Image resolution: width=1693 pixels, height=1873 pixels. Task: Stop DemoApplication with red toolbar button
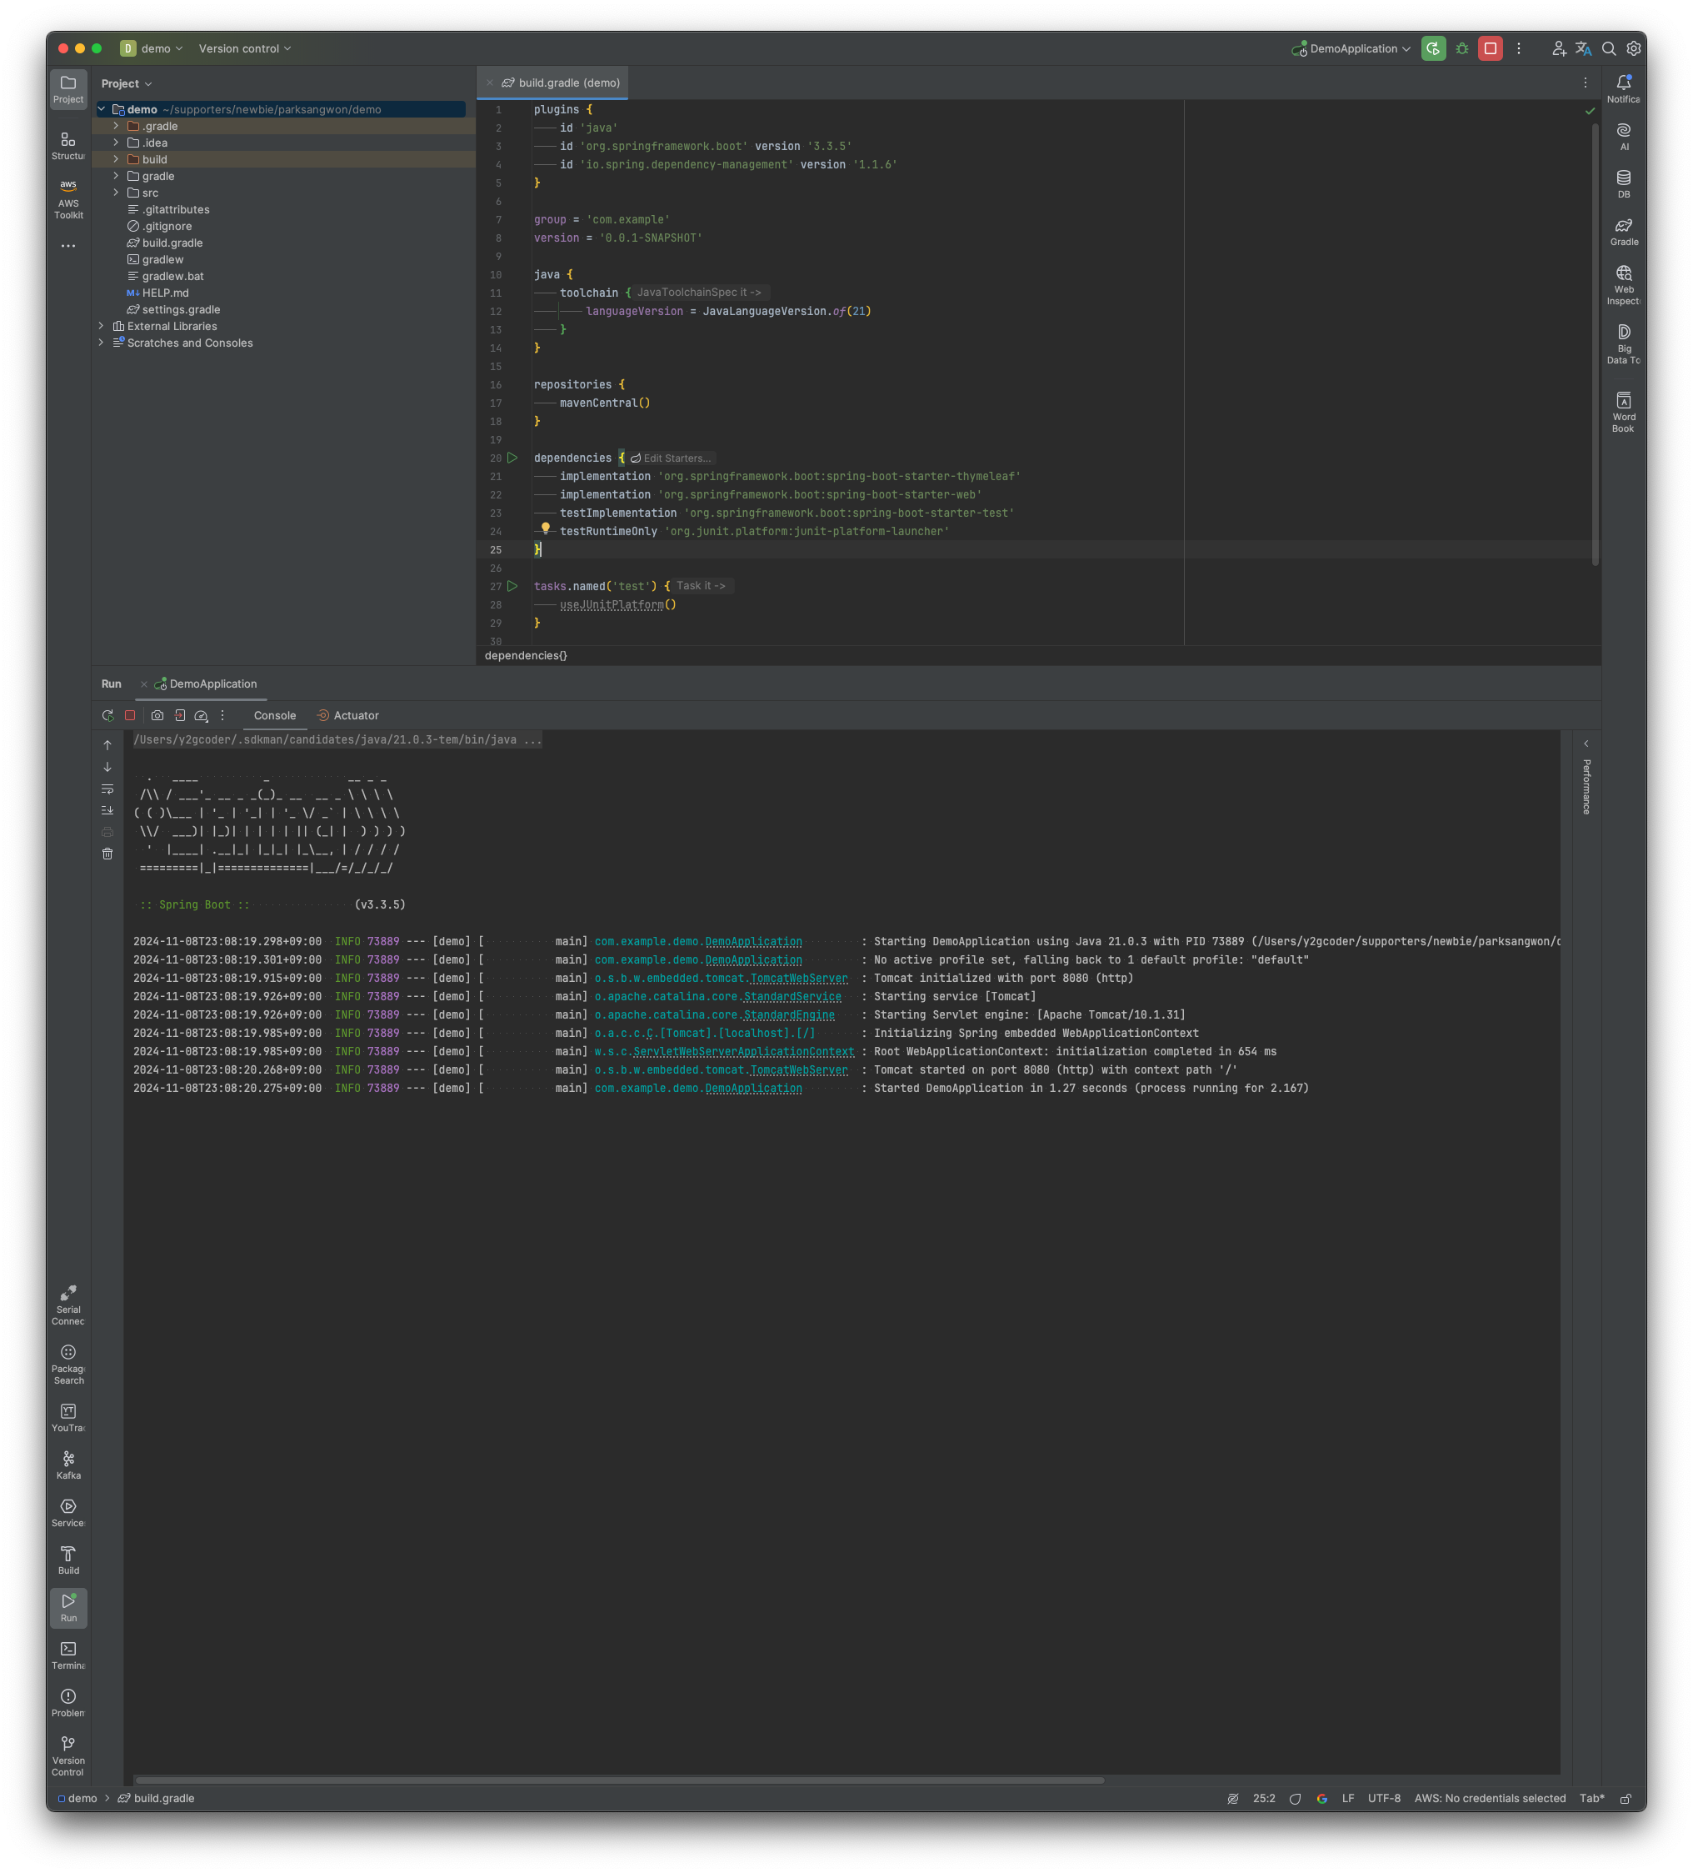pyautogui.click(x=1490, y=48)
